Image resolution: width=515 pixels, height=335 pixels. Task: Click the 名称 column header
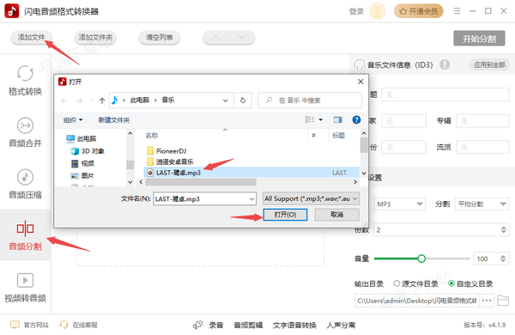pos(152,136)
